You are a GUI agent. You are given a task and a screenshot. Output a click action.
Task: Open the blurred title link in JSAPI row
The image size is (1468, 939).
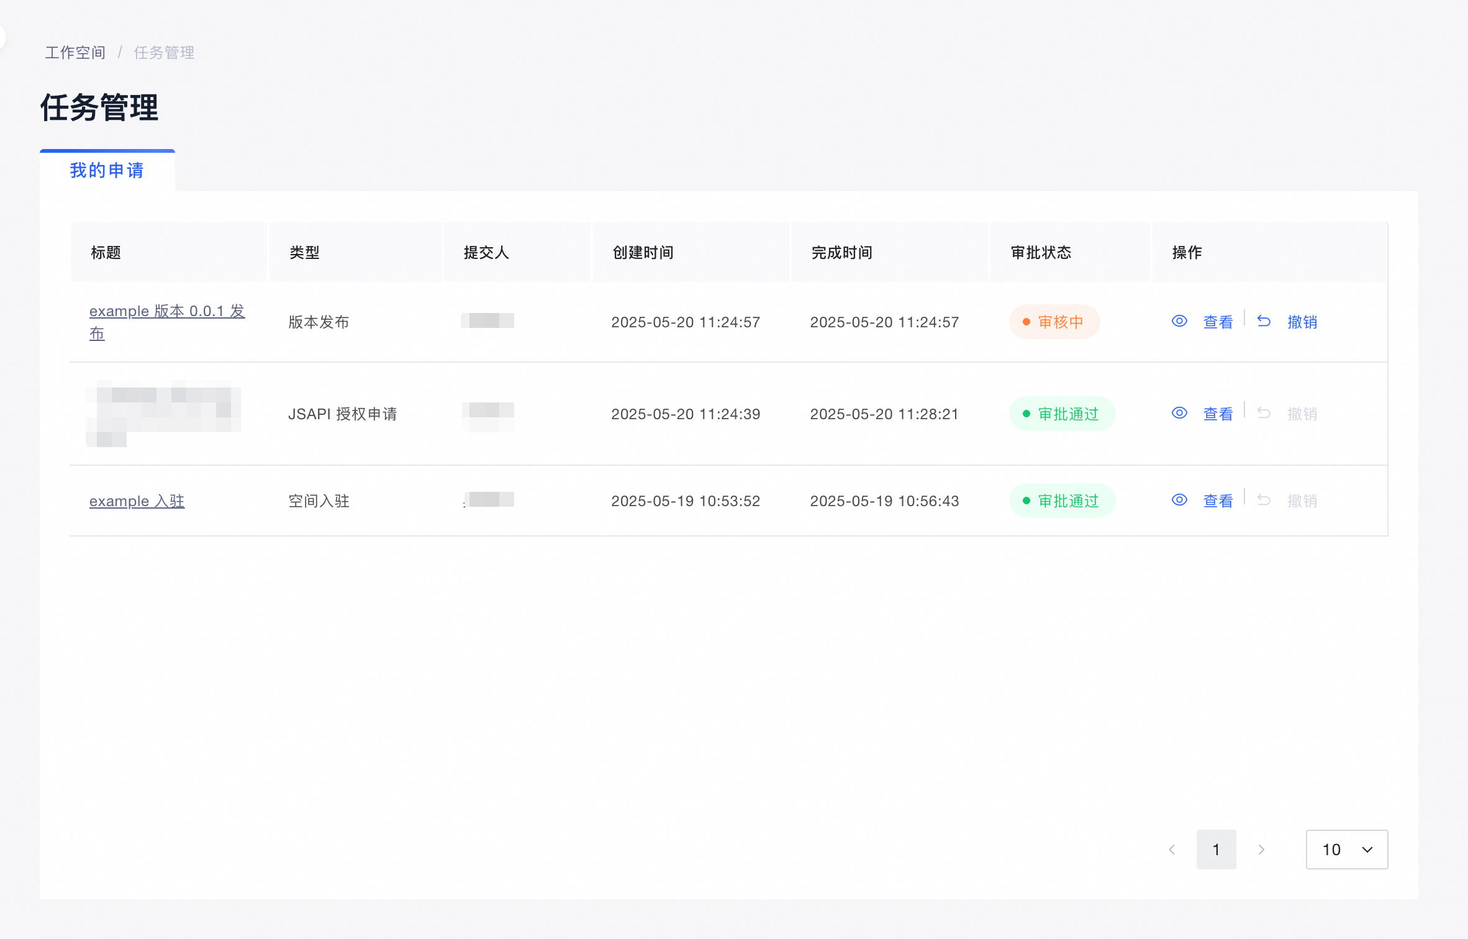(163, 414)
